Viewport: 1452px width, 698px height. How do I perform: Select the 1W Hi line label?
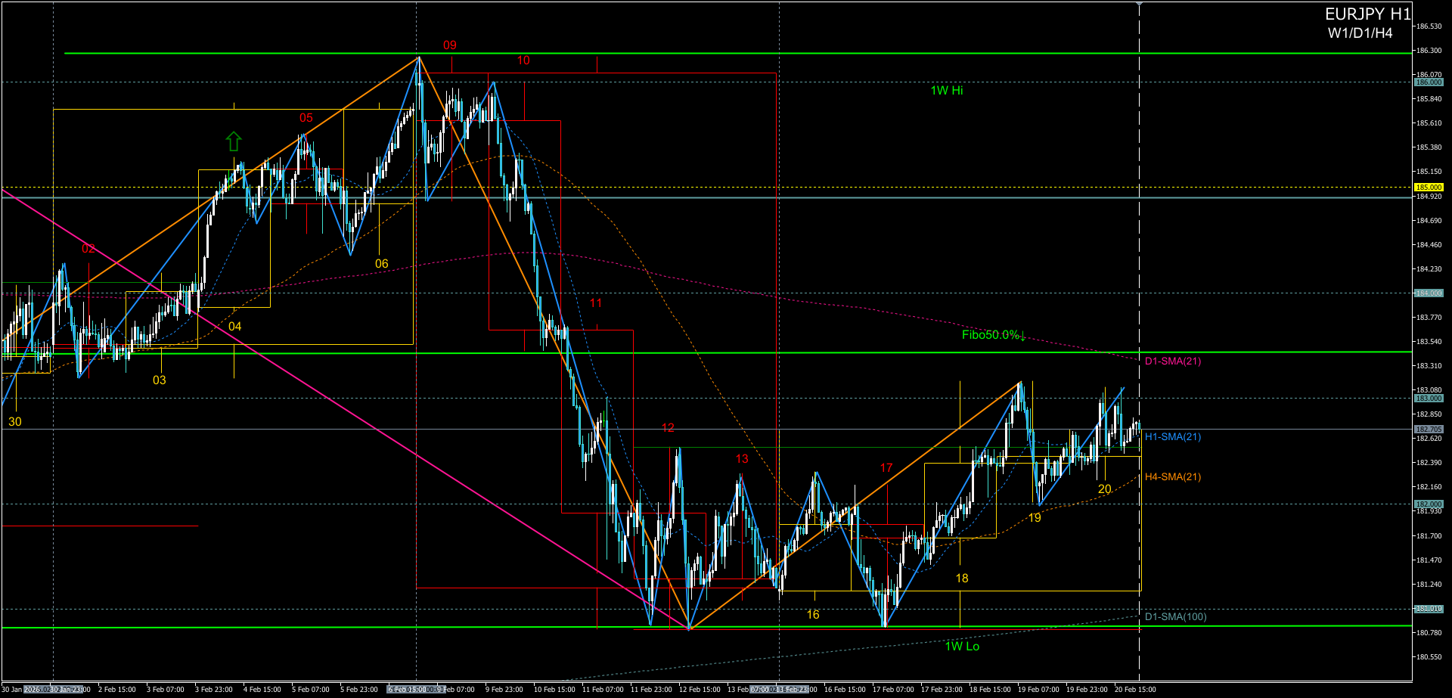[x=946, y=91]
